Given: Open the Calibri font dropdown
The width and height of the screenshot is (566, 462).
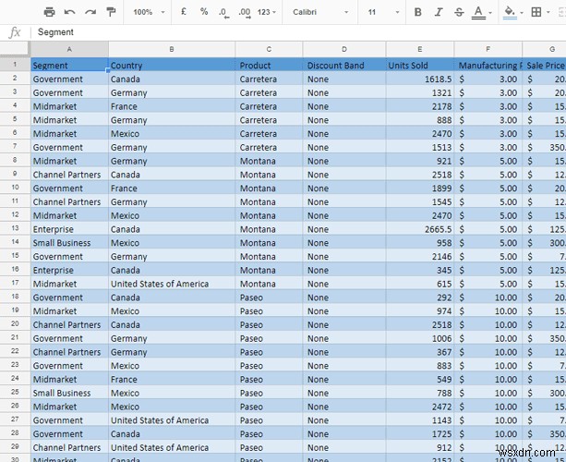Looking at the screenshot, I should (320, 12).
